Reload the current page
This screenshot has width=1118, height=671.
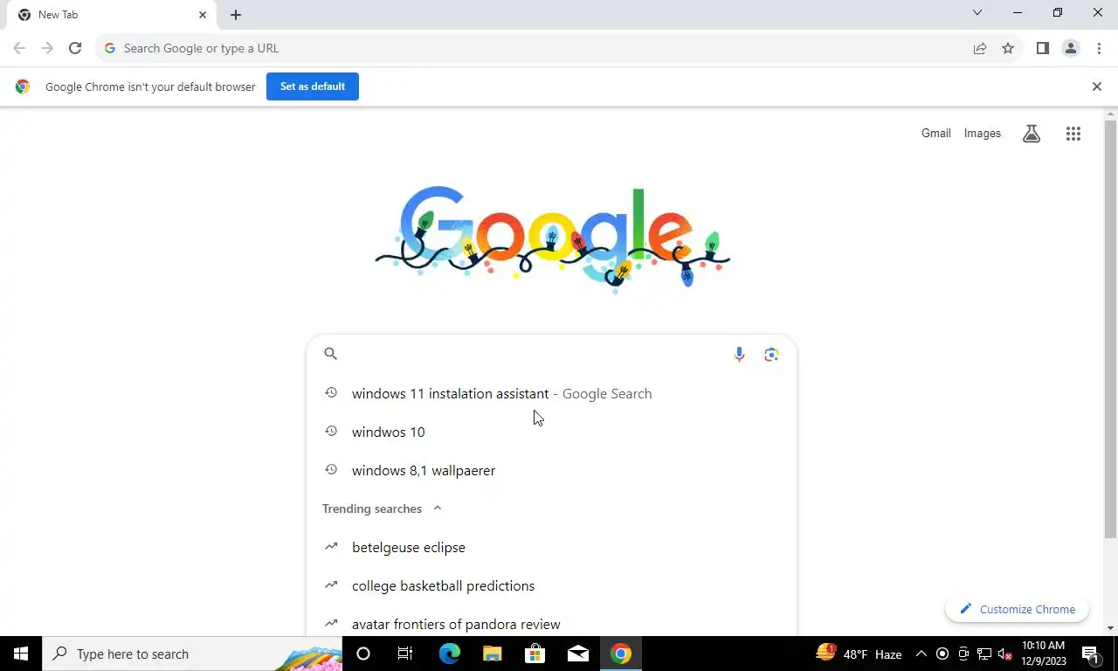pyautogui.click(x=75, y=48)
